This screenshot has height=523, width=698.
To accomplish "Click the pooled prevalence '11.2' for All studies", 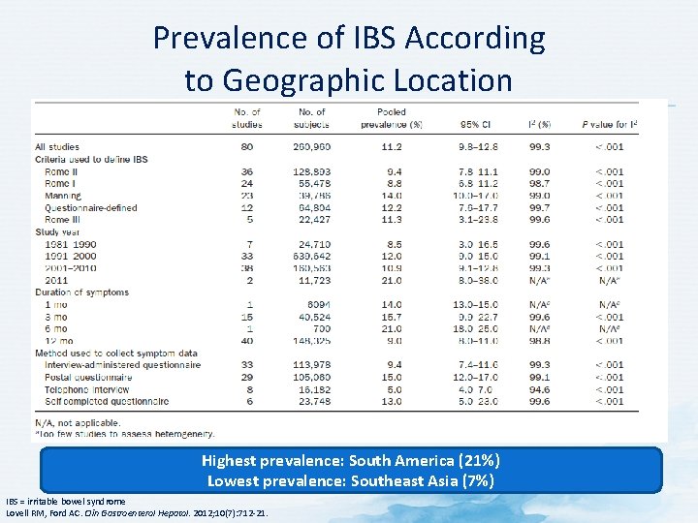I will [x=392, y=147].
